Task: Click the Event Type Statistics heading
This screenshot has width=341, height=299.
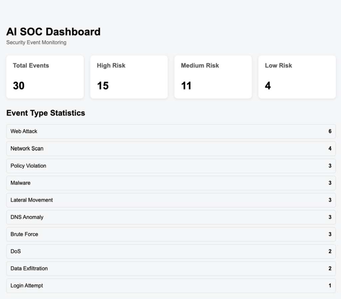Action: [x=46, y=113]
